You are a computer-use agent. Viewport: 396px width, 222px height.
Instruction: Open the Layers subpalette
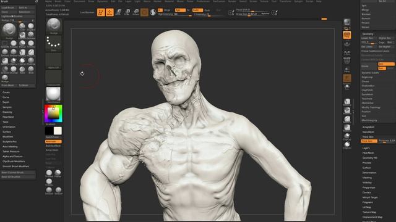(366, 148)
